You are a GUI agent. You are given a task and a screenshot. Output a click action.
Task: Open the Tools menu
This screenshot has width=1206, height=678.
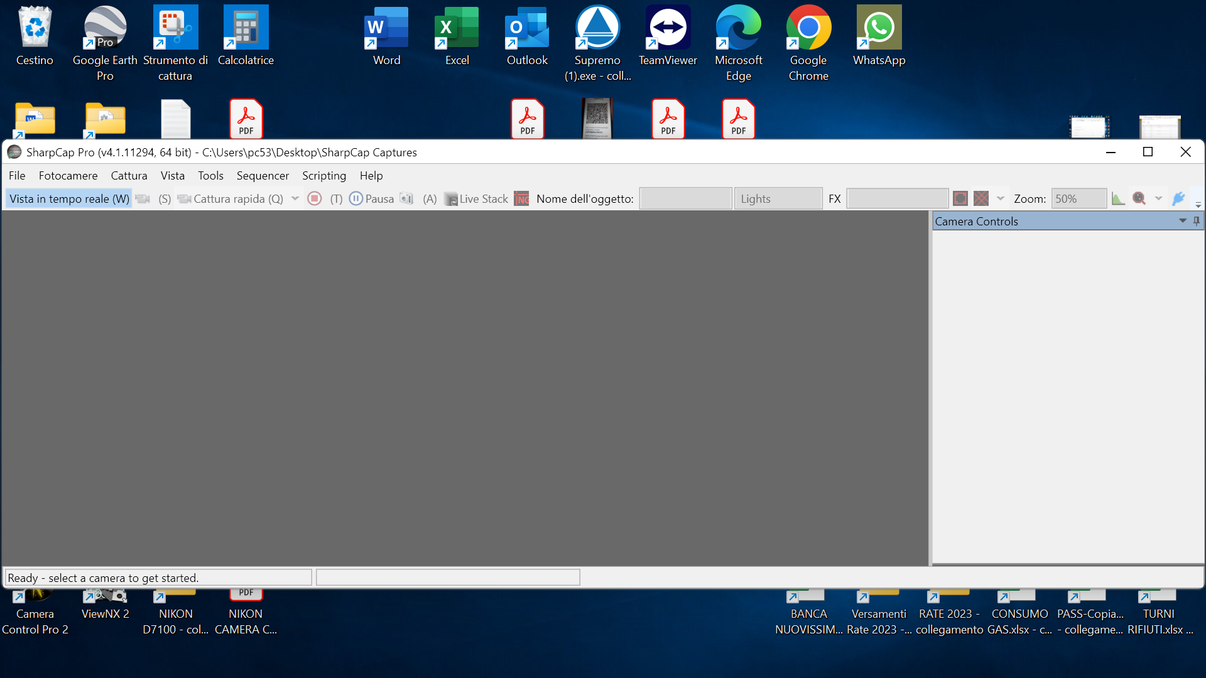pos(210,176)
